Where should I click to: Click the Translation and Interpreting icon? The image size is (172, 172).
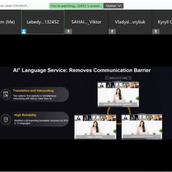(6, 94)
